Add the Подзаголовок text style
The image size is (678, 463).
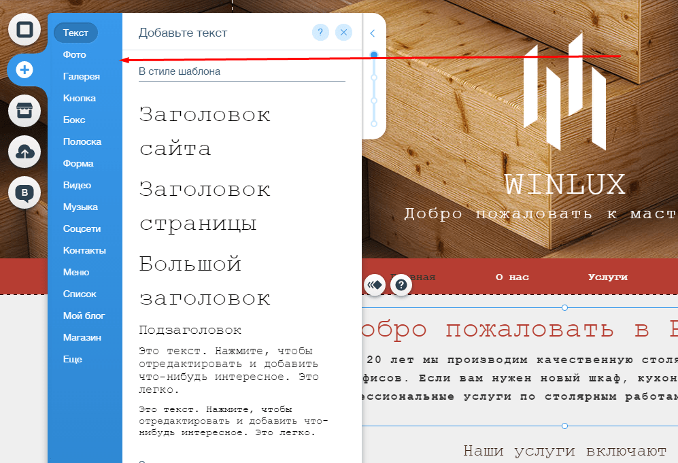pos(190,330)
